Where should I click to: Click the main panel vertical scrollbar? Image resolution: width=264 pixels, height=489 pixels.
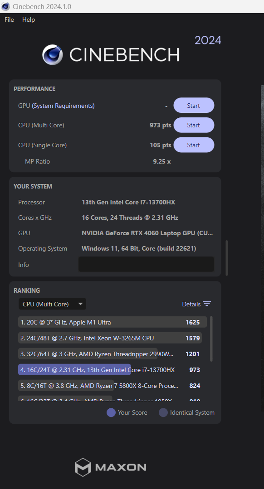(227, 258)
